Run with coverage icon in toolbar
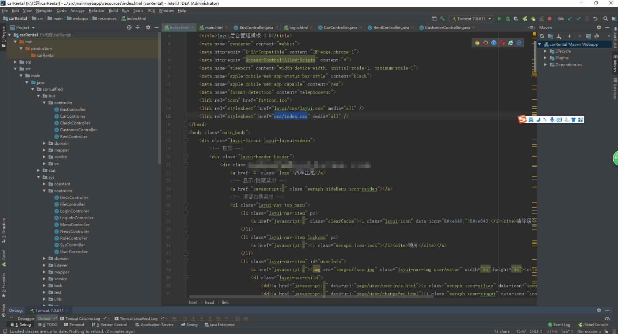Image resolution: width=618 pixels, height=334 pixels. [x=516, y=19]
